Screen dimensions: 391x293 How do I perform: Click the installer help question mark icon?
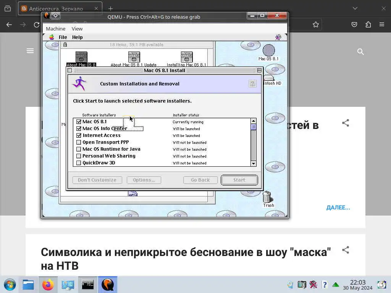pyautogui.click(x=252, y=84)
